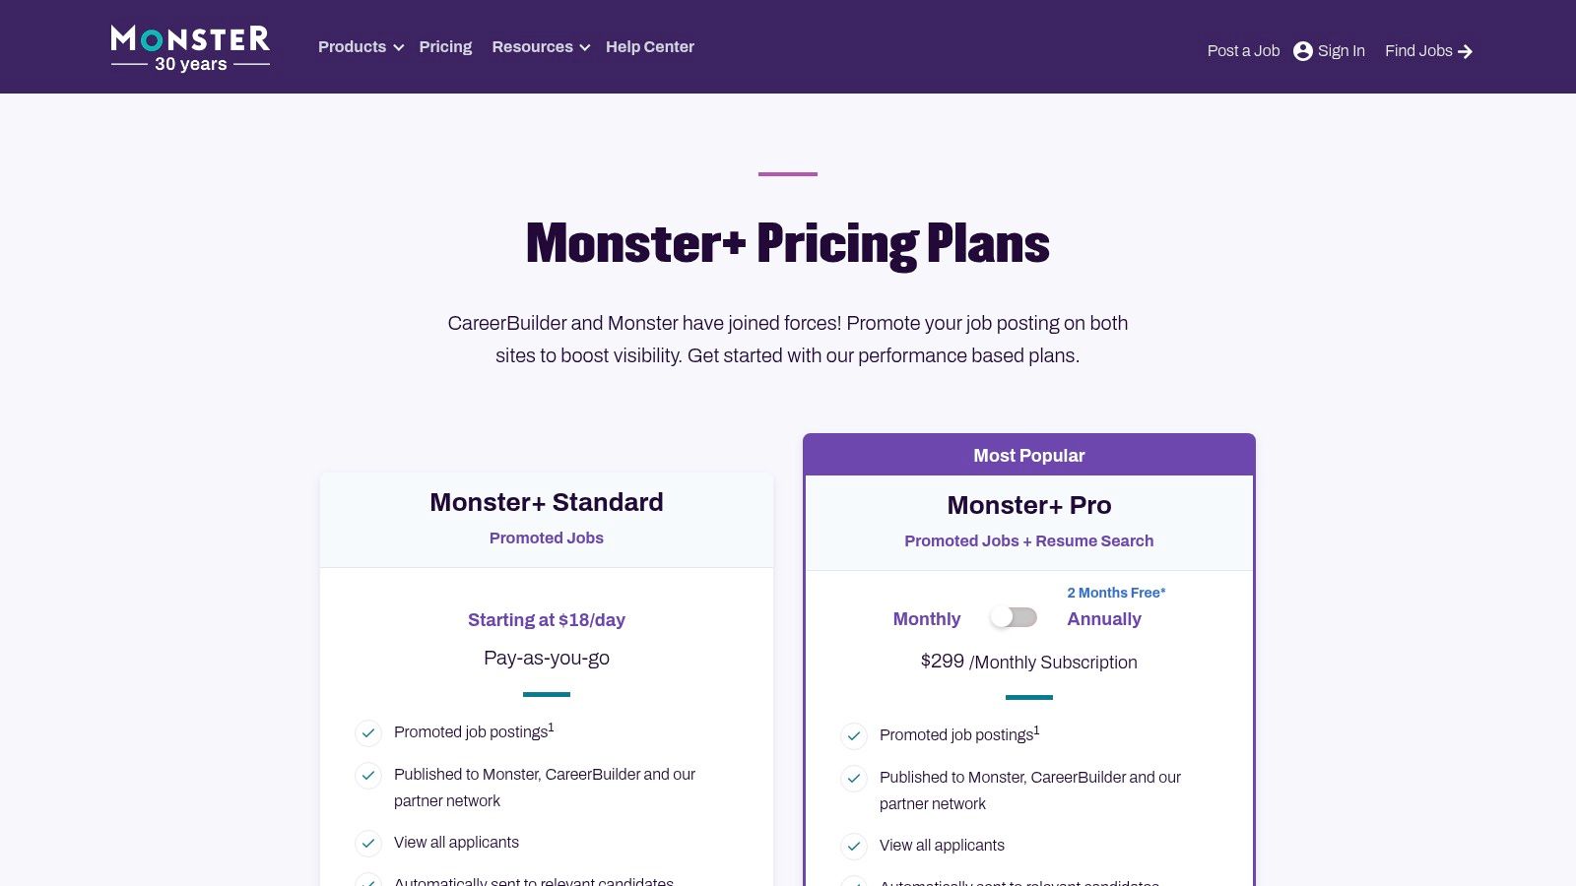Select Pricing in the navigation bar
The height and width of the screenshot is (886, 1576).
click(x=445, y=46)
